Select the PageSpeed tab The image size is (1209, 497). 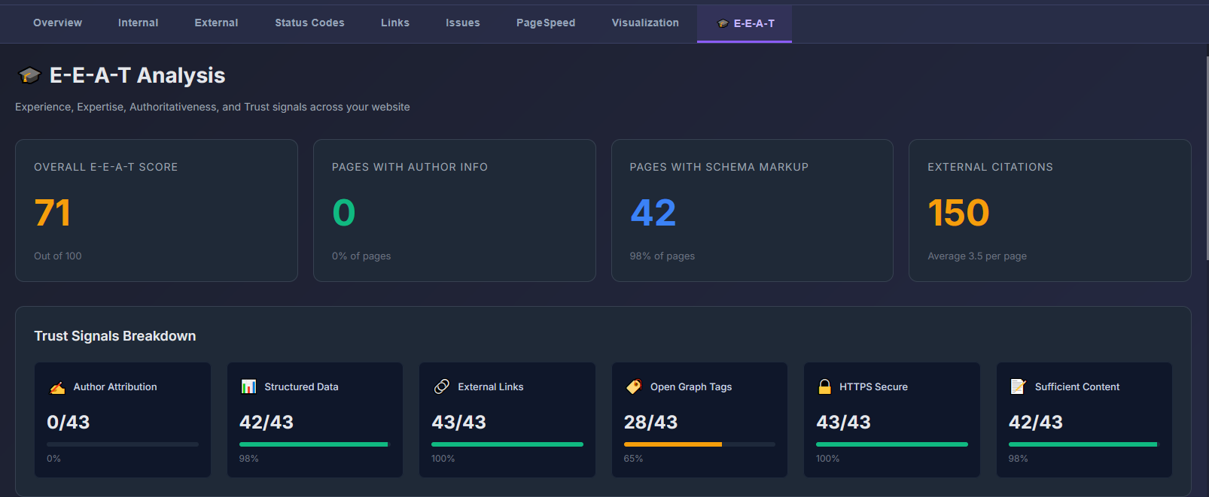[x=545, y=23]
